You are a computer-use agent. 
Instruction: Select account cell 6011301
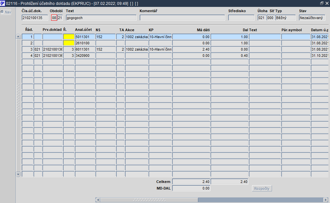[x=85, y=49]
